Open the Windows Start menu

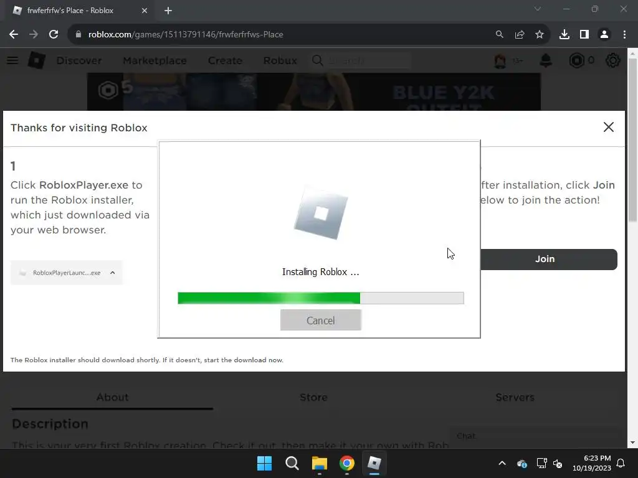(264, 463)
